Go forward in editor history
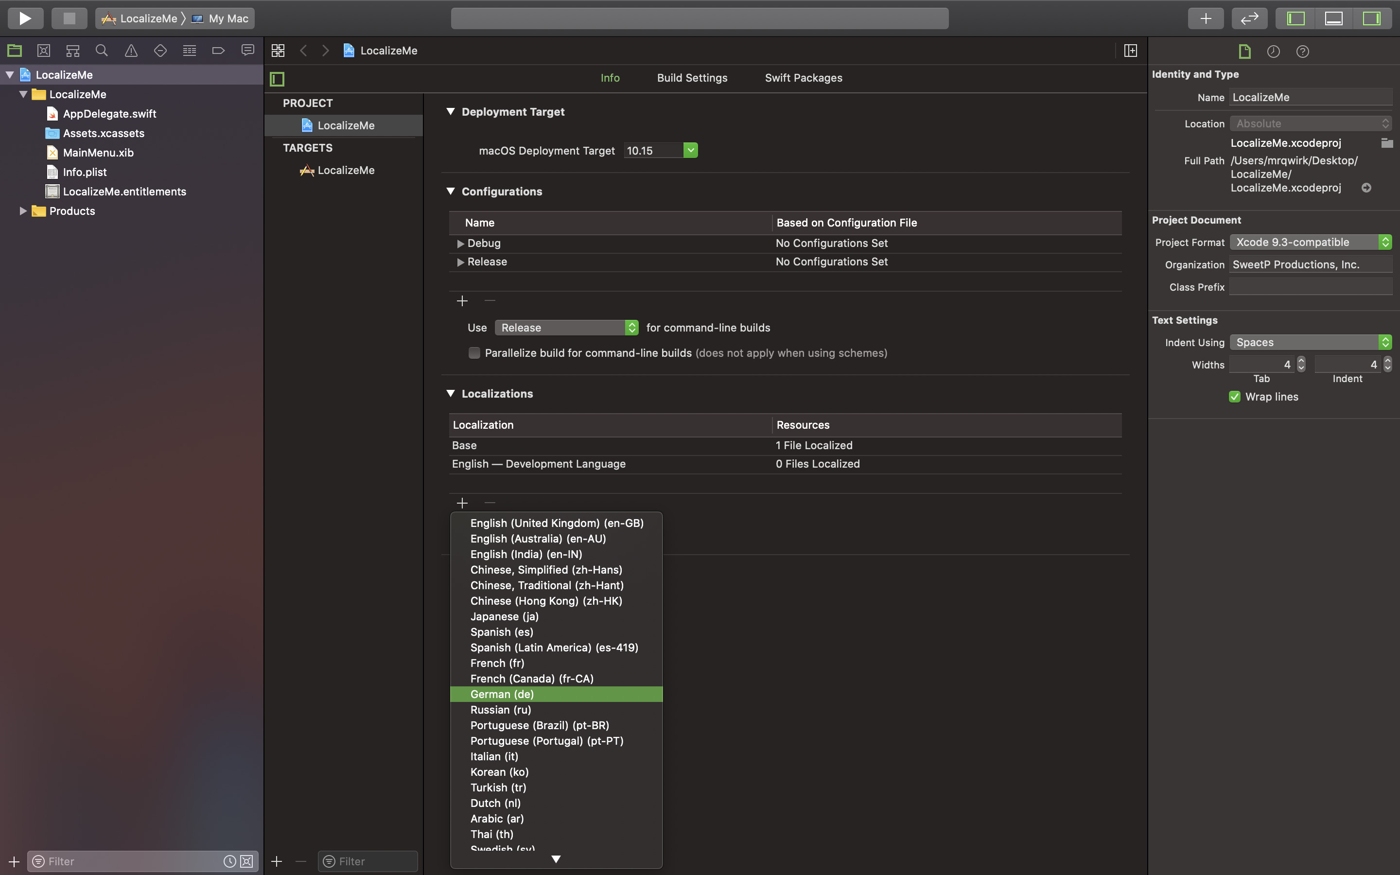 click(x=326, y=51)
